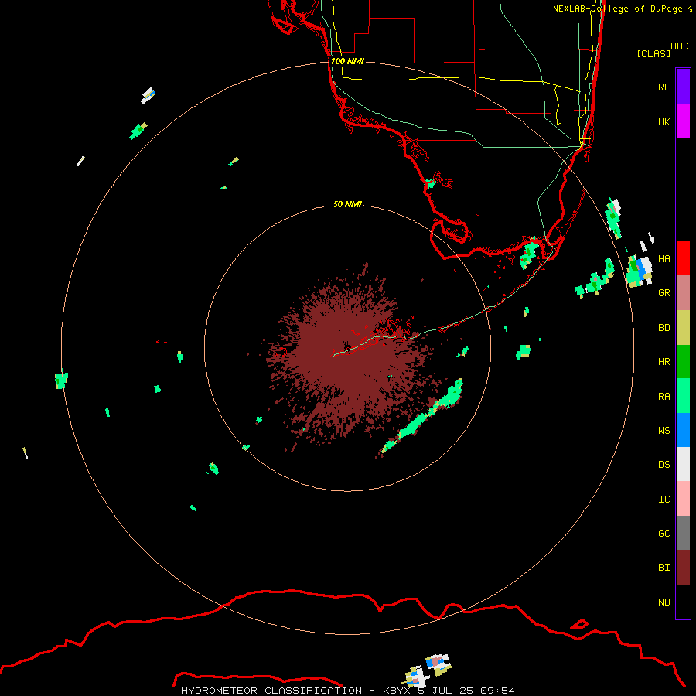The image size is (696, 696).
Task: Click the 'KBYX' radar station identifier
Action: [x=396, y=691]
